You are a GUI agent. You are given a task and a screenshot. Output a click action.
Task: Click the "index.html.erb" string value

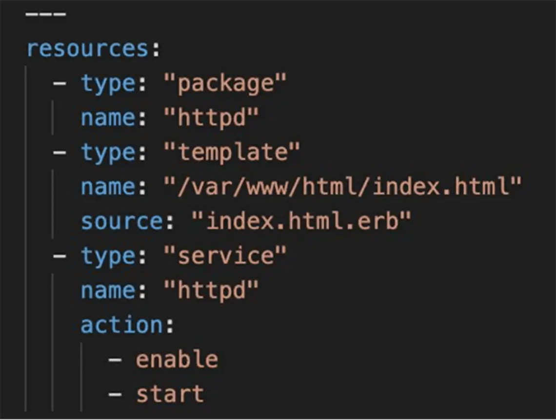coord(301,222)
